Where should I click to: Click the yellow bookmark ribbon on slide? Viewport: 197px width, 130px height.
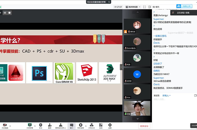(95, 39)
